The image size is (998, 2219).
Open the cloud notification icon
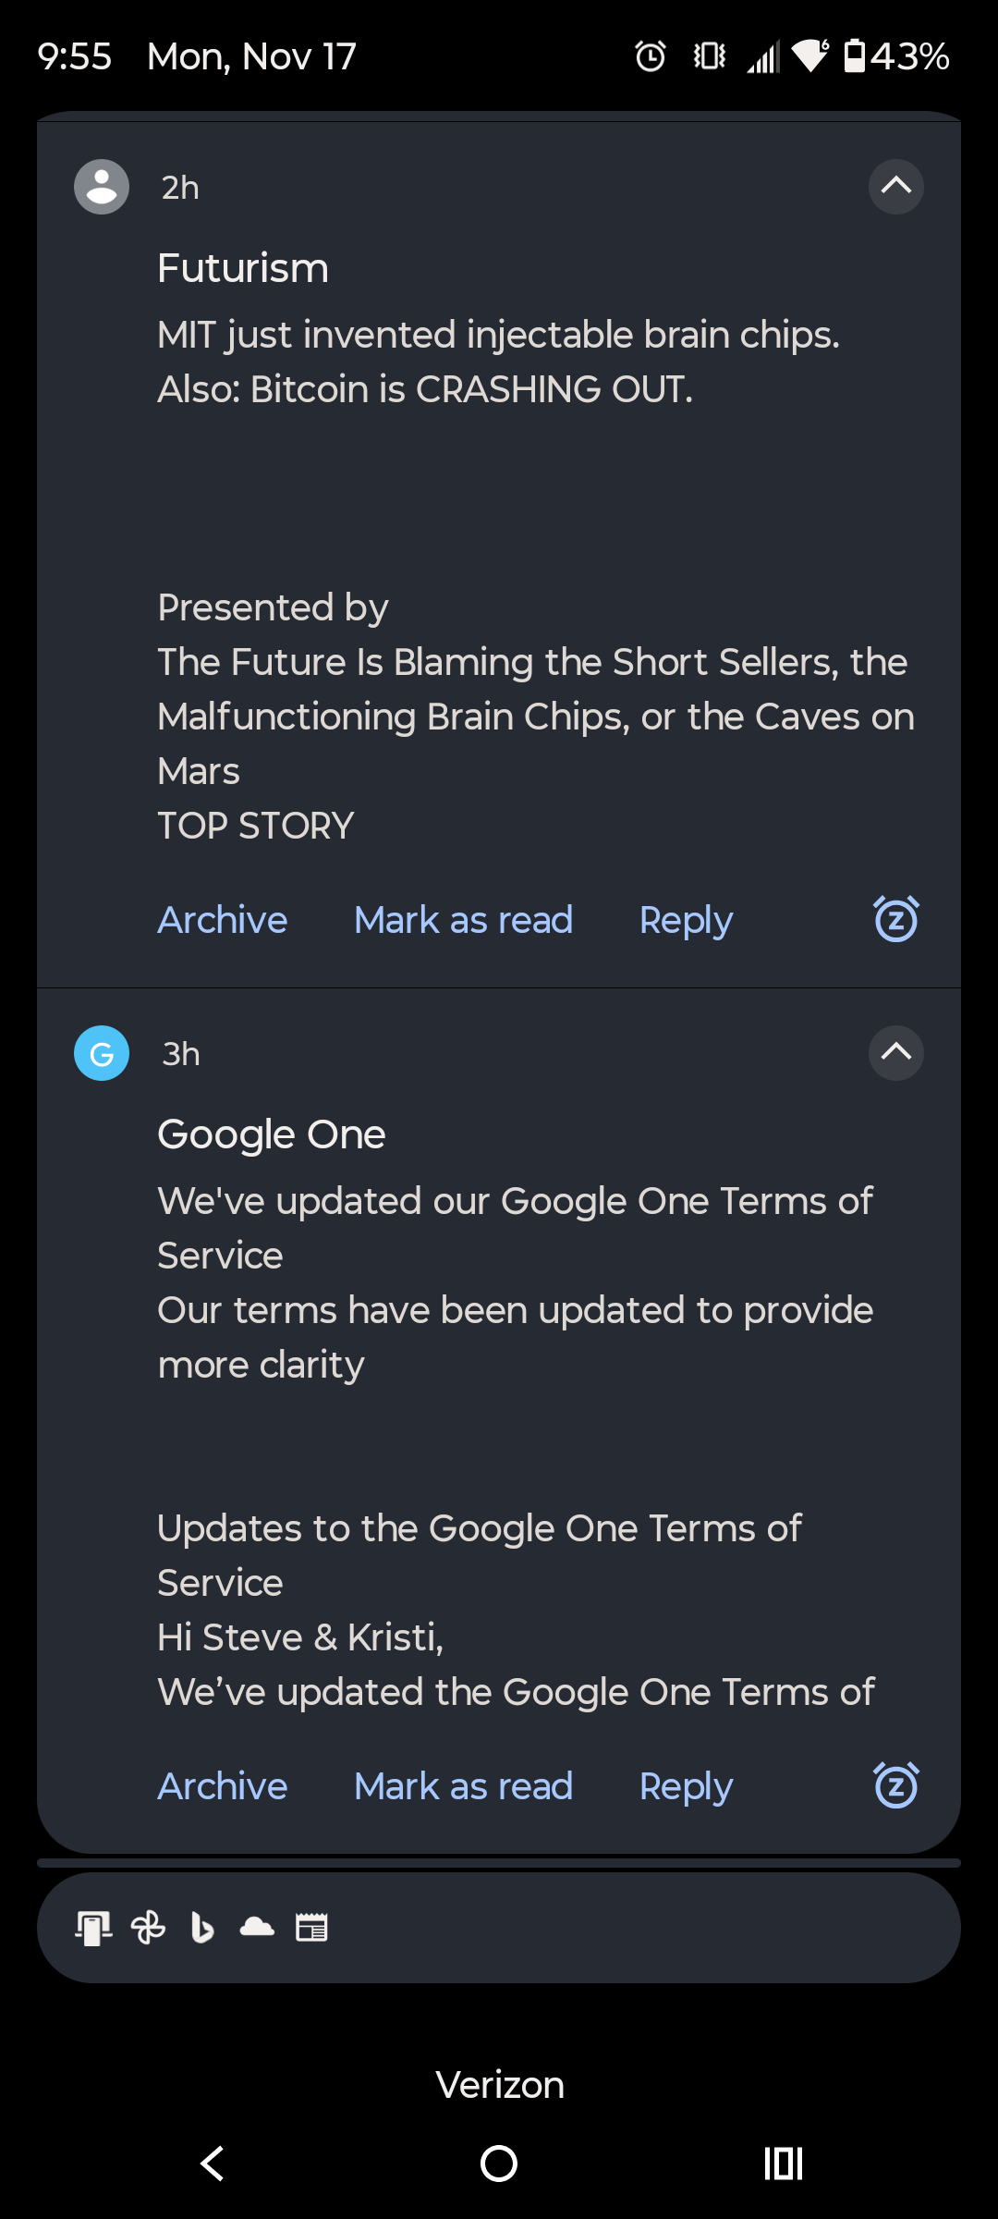coord(257,1927)
